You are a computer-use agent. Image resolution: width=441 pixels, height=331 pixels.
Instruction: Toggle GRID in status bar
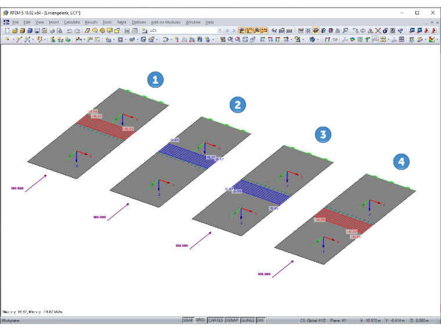[200, 321]
